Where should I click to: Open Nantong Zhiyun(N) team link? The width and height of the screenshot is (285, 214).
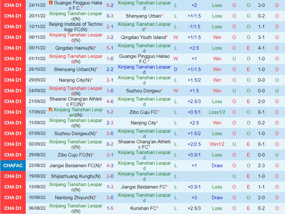point(76,198)
